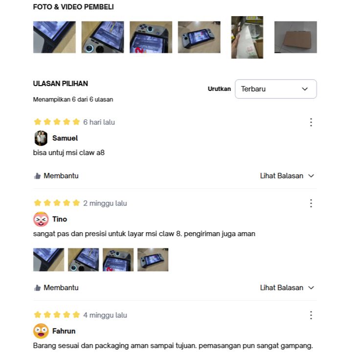Click Fahrun's emoji avatar
Screen dimensions: 355x355
[41, 331]
